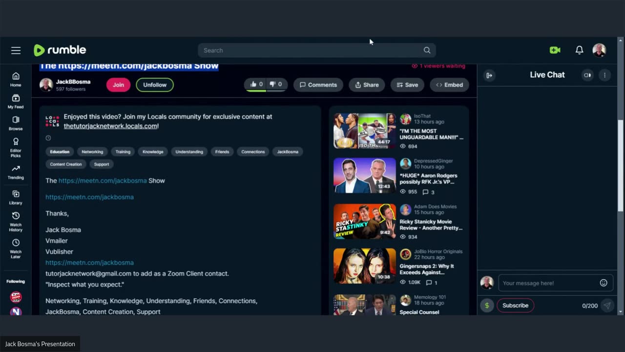Send the chat message
The width and height of the screenshot is (625, 352).
(x=607, y=306)
